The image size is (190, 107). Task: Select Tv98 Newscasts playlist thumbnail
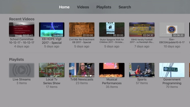coord(82,70)
